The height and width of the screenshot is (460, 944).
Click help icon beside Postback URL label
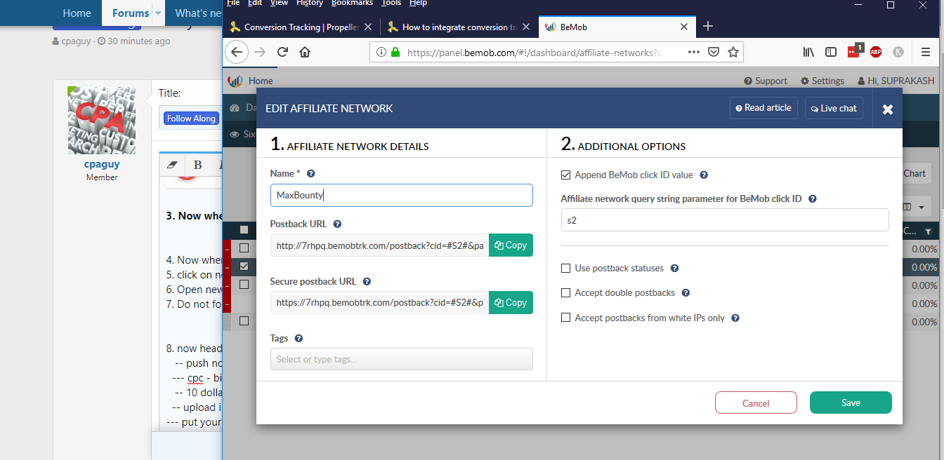click(x=337, y=224)
